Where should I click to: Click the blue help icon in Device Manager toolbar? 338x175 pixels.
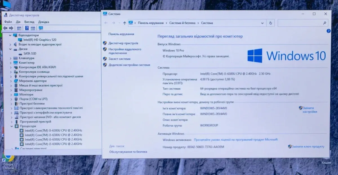pyautogui.click(x=27, y=28)
